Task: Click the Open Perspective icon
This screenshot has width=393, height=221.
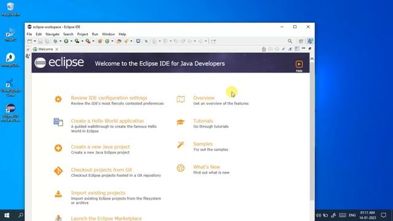Action: (x=301, y=41)
